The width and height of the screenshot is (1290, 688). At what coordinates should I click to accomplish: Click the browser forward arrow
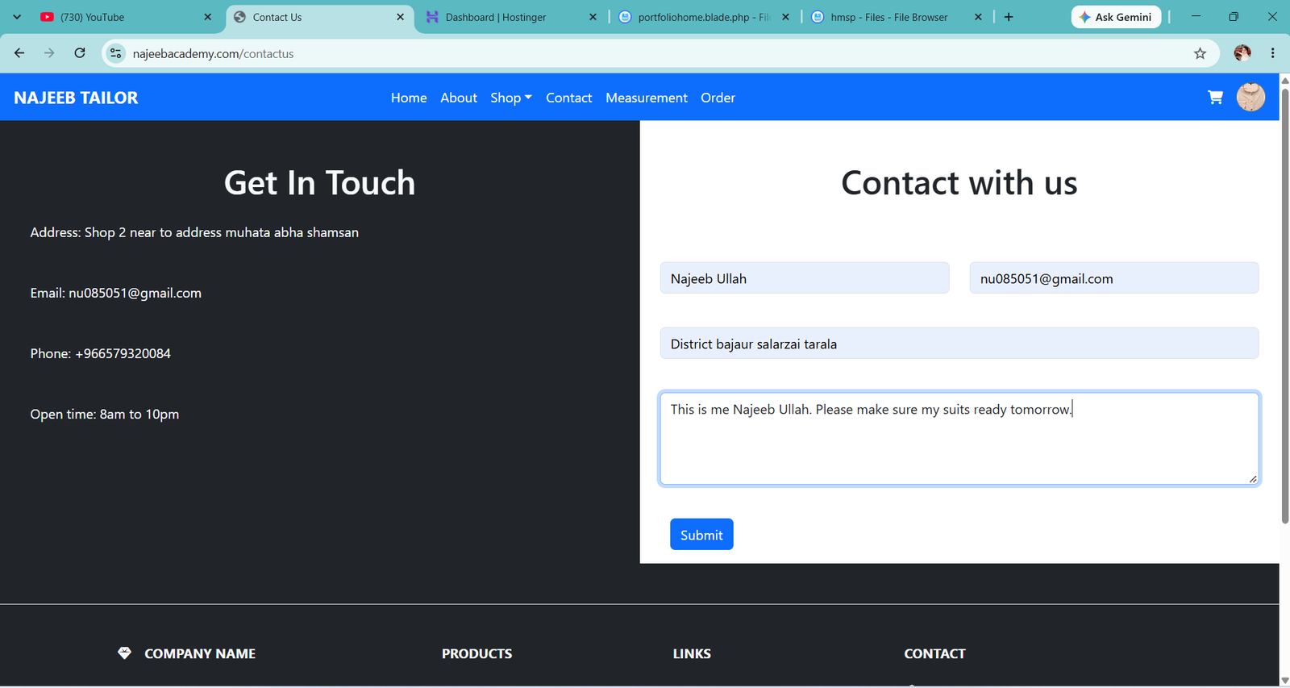click(49, 53)
